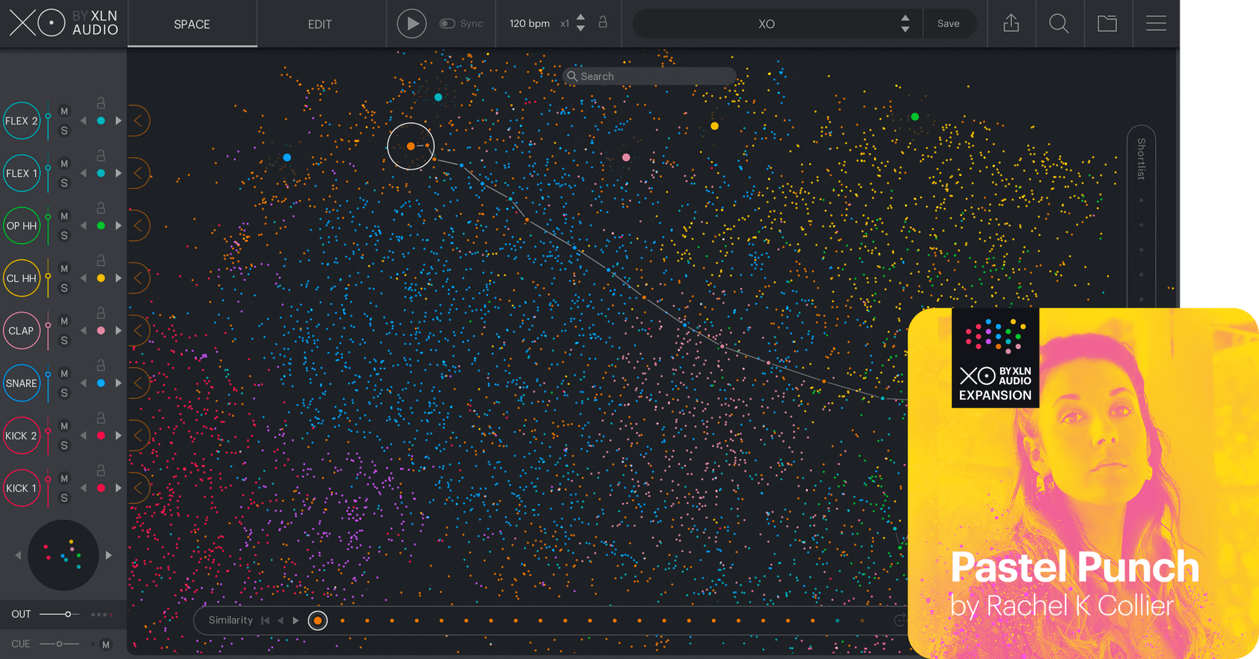Select the next sample for KICK 2
The height and width of the screenshot is (659, 1259).
click(119, 435)
